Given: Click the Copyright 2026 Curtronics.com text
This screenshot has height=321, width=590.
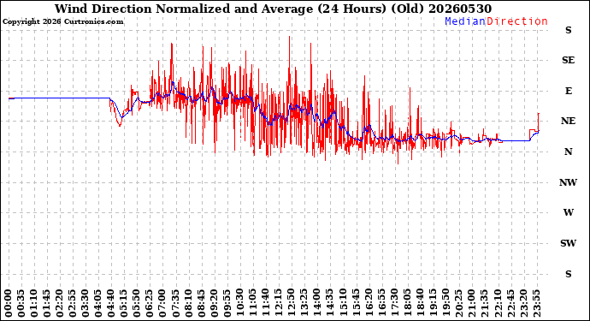Looking at the screenshot, I should (62, 22).
